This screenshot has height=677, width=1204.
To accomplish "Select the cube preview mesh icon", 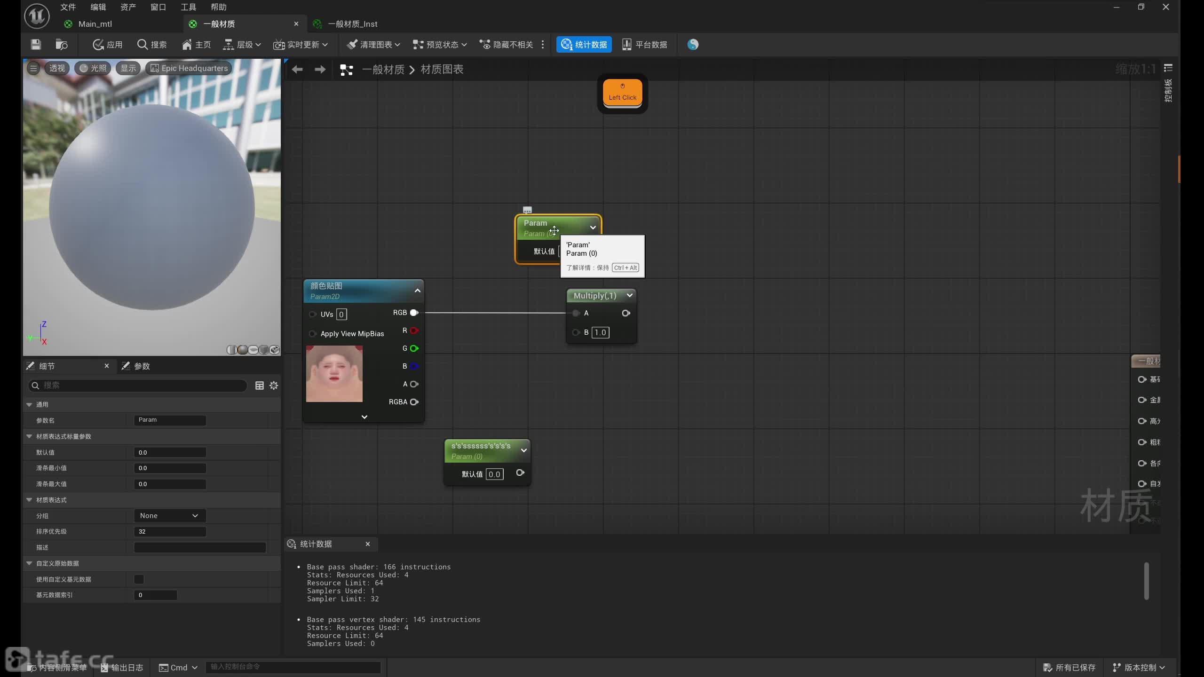I will (264, 350).
